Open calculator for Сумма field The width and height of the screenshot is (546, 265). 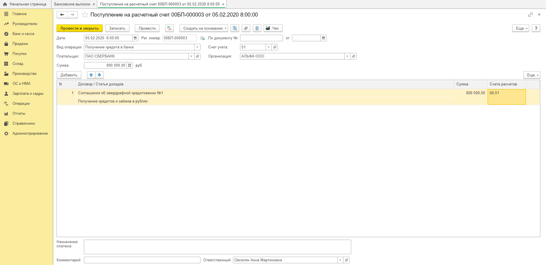point(130,65)
